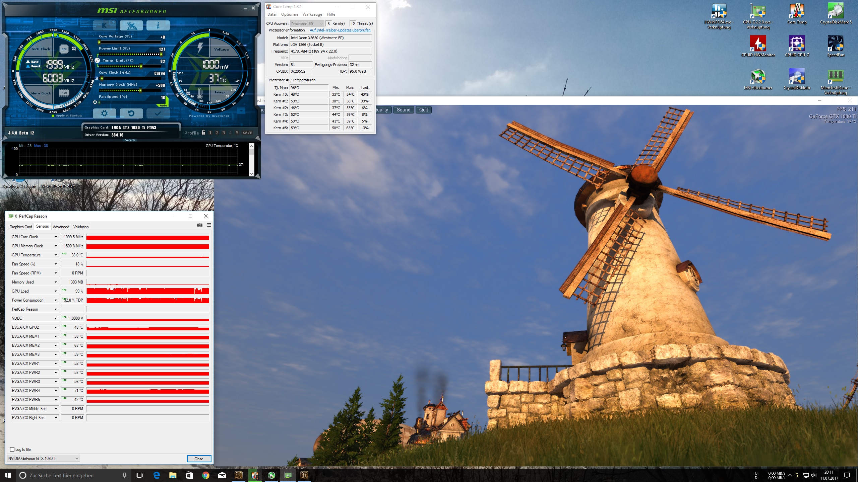Open NVIDIA GeForce GTX 1080 Ti dropdown
This screenshot has height=482, width=858.
tap(44, 459)
